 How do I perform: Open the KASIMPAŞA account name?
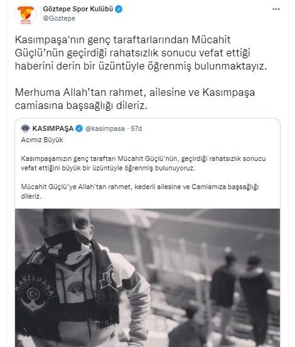tap(53, 128)
